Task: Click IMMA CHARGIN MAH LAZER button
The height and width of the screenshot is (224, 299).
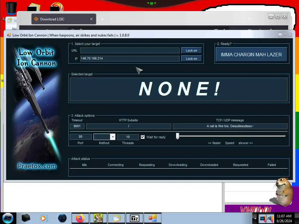Action: (x=251, y=55)
